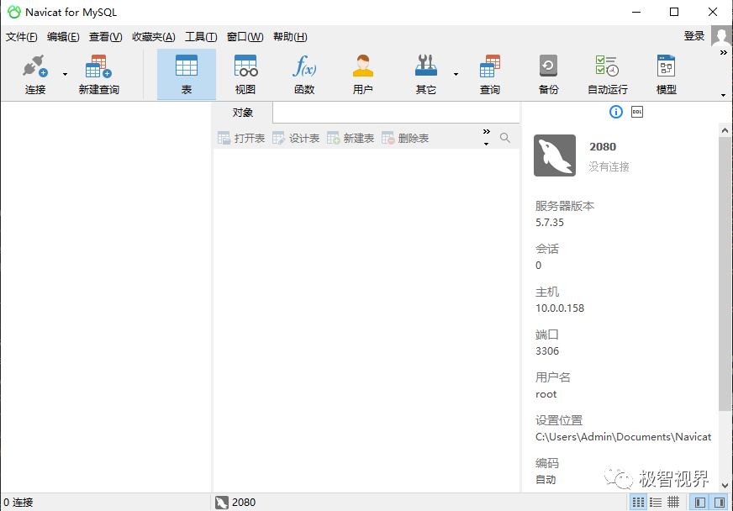Image resolution: width=733 pixels, height=511 pixels.
Task: Click the 打开表 (Open Table) button
Action: (241, 138)
